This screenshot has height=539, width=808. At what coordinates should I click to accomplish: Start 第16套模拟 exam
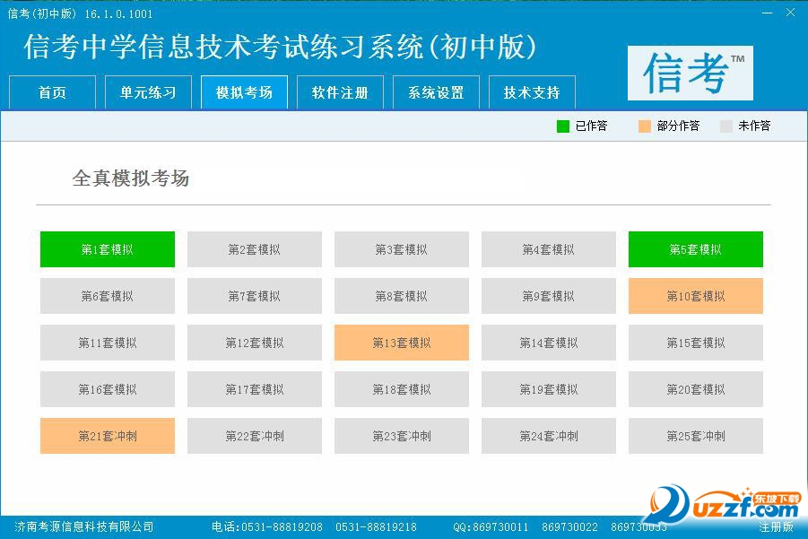108,389
